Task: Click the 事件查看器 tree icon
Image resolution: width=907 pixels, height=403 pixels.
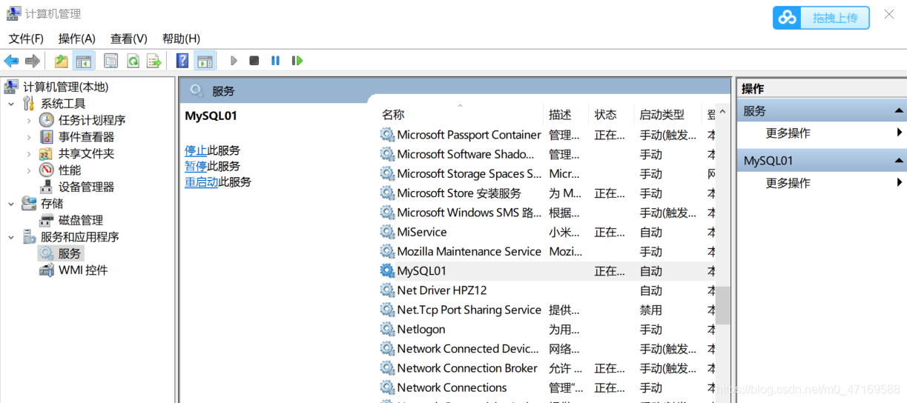Action: coord(47,137)
